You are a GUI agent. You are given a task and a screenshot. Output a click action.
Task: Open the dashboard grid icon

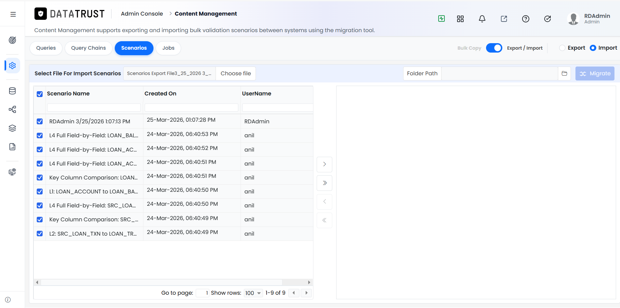(460, 19)
